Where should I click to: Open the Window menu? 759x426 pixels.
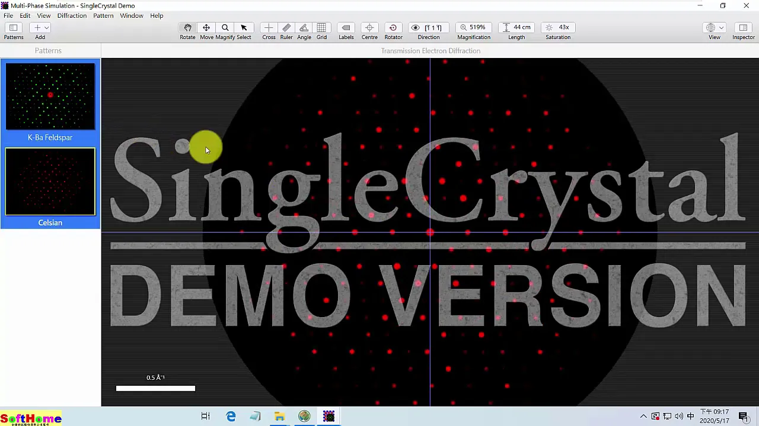coord(132,15)
